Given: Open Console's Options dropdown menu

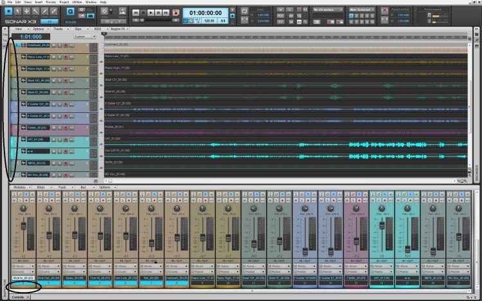Looking at the screenshot, I should click(106, 187).
